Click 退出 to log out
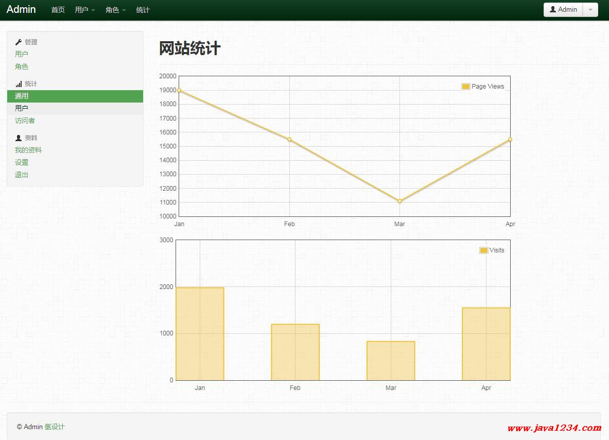The image size is (609, 440). pos(21,175)
